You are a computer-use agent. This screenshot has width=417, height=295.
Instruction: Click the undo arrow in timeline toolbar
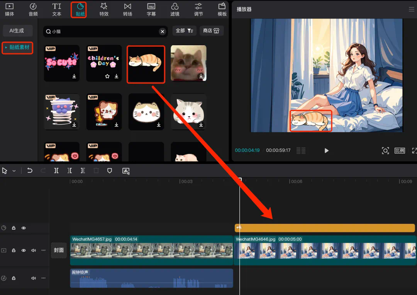pyautogui.click(x=30, y=171)
